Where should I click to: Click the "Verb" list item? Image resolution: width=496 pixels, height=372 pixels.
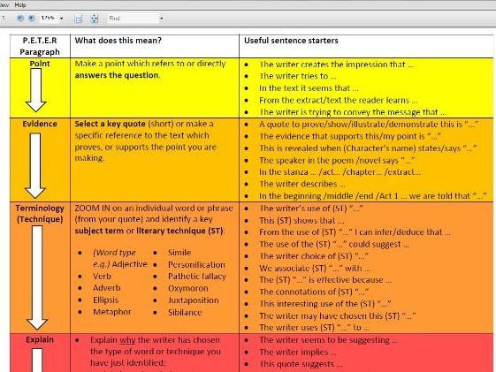tap(102, 277)
